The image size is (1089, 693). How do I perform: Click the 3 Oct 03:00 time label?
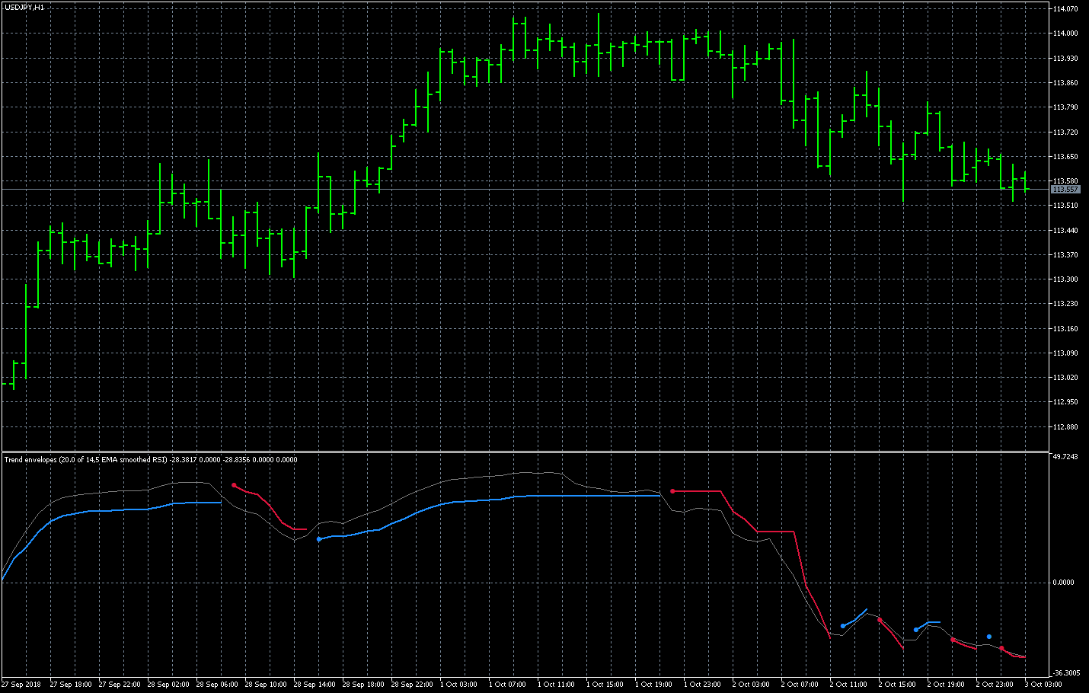pos(1043,685)
